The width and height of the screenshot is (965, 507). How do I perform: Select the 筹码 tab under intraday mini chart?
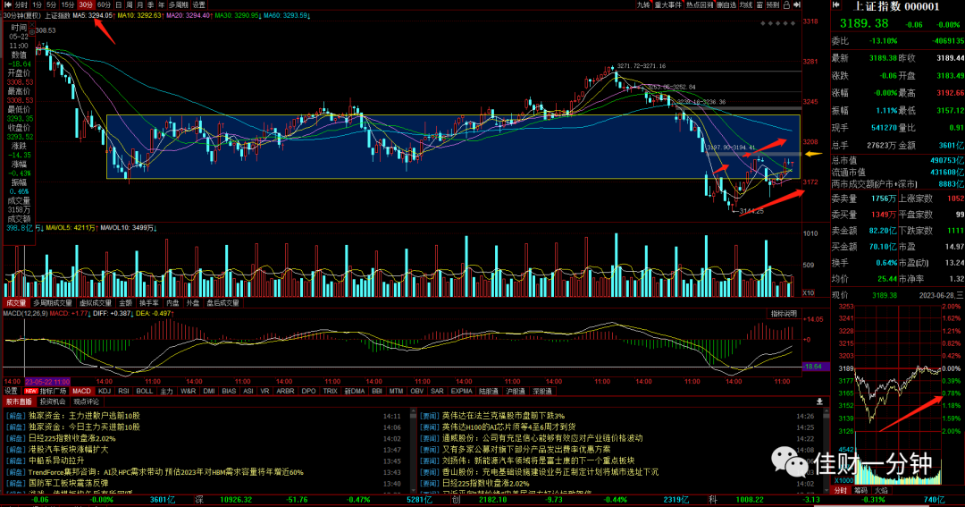tap(860, 490)
